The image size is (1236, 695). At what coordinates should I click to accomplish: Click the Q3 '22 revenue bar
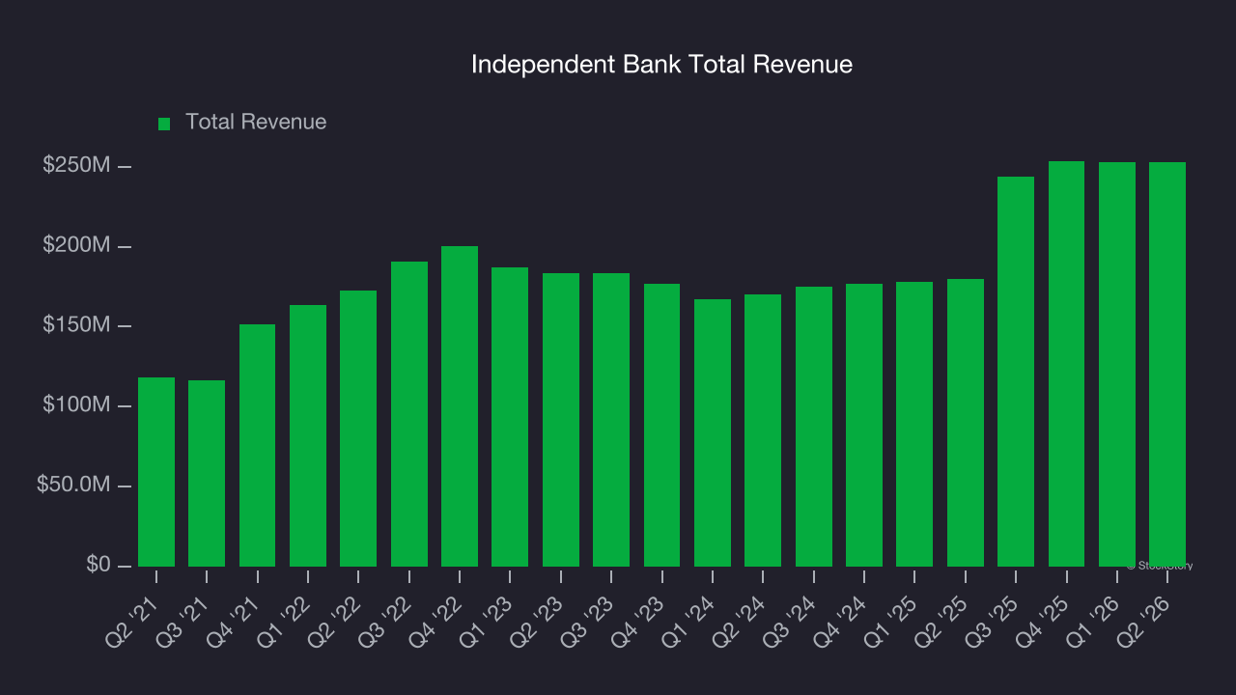point(409,414)
